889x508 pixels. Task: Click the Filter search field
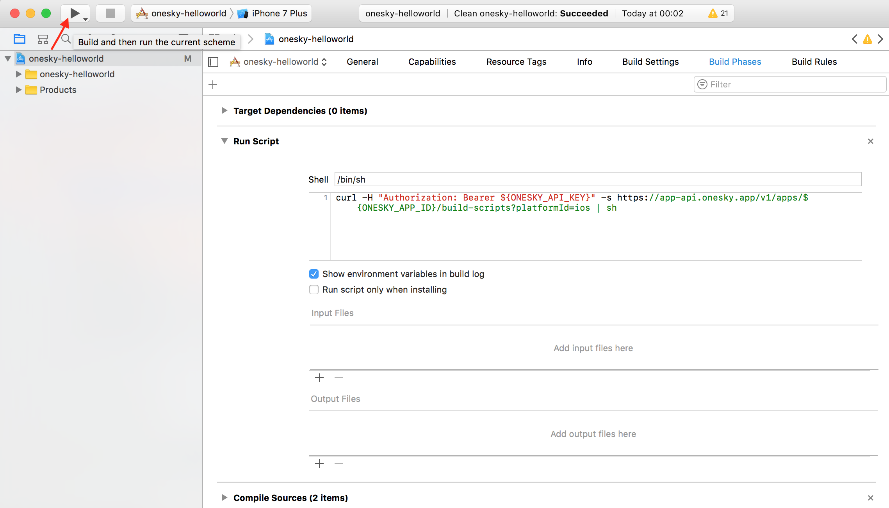click(x=790, y=84)
